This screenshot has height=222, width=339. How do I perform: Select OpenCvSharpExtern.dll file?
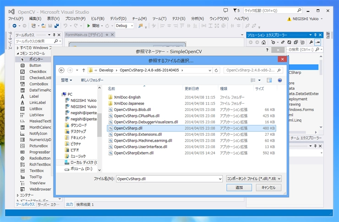[x=191, y=153]
